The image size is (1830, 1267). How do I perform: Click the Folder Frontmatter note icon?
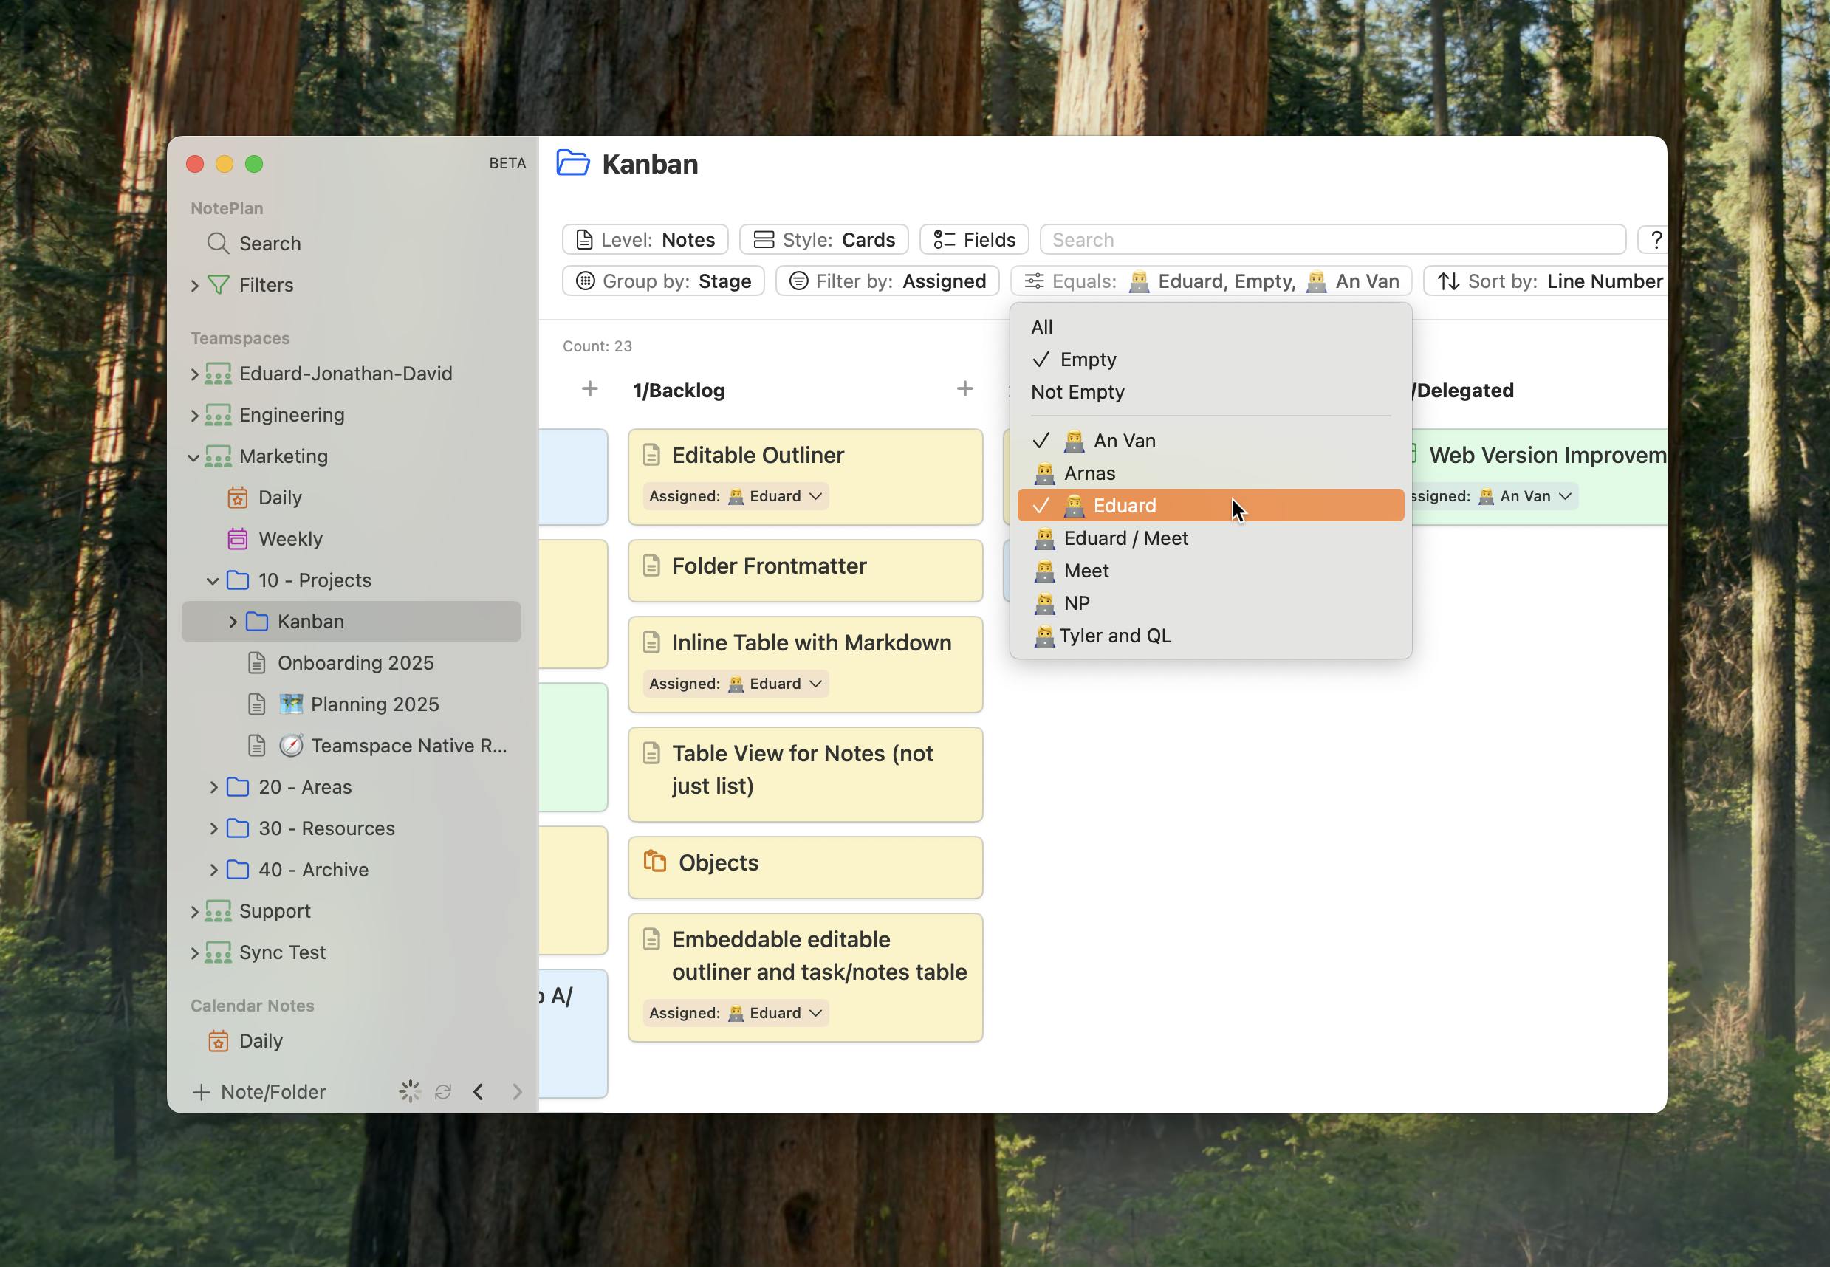tap(651, 566)
